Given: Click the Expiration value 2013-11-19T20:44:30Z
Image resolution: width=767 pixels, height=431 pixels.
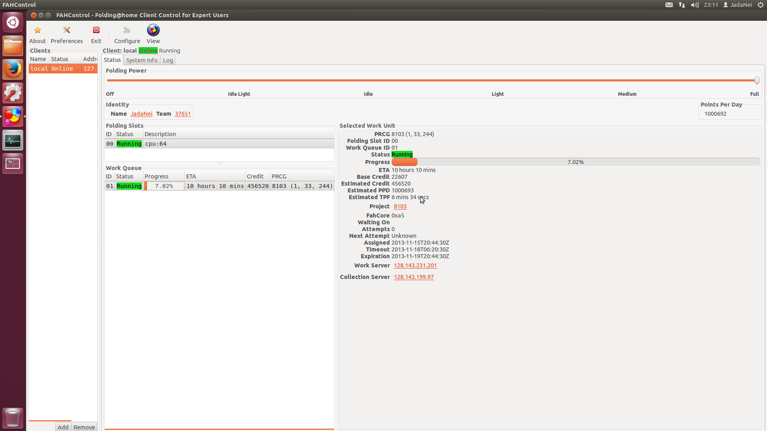Looking at the screenshot, I should 420,256.
